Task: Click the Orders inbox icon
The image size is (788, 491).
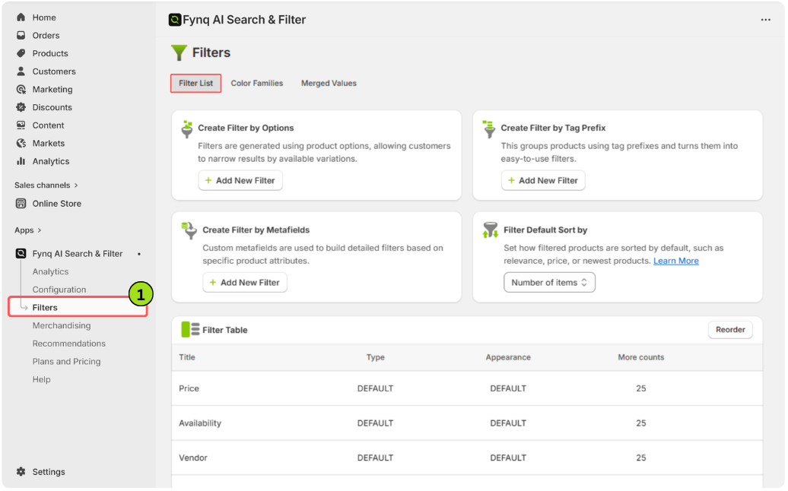Action: click(x=21, y=36)
